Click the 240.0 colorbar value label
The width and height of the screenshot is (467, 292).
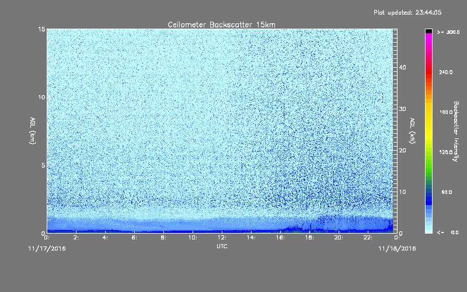(x=446, y=72)
